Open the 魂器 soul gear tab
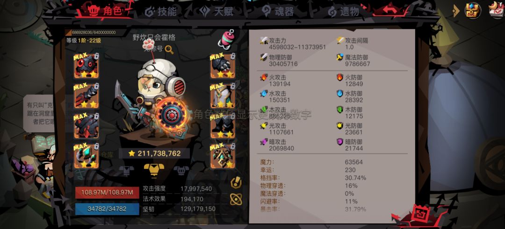Image resolution: width=505 pixels, height=229 pixels. tap(278, 12)
